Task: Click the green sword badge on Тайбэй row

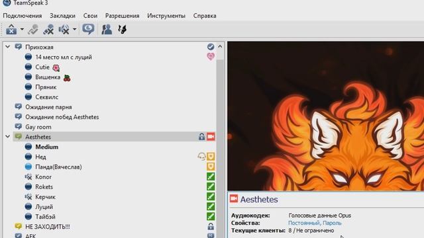Action: (x=211, y=216)
